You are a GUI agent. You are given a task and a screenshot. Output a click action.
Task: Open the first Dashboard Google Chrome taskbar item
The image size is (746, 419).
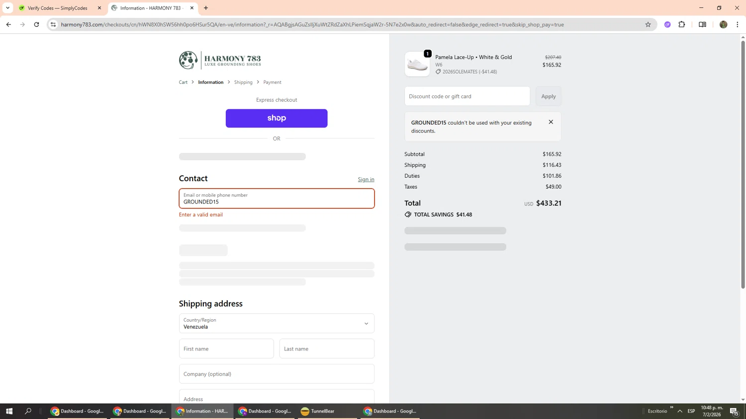pos(77,411)
